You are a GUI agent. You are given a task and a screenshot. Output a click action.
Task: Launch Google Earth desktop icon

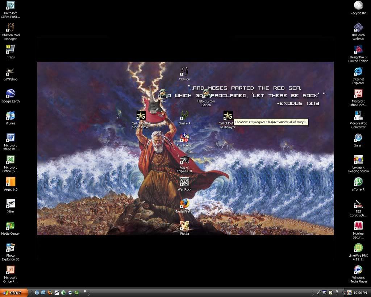click(x=11, y=96)
